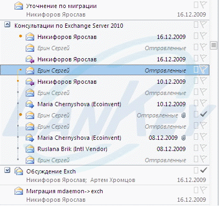Open the Уточнение по миграции message

click(x=105, y=10)
